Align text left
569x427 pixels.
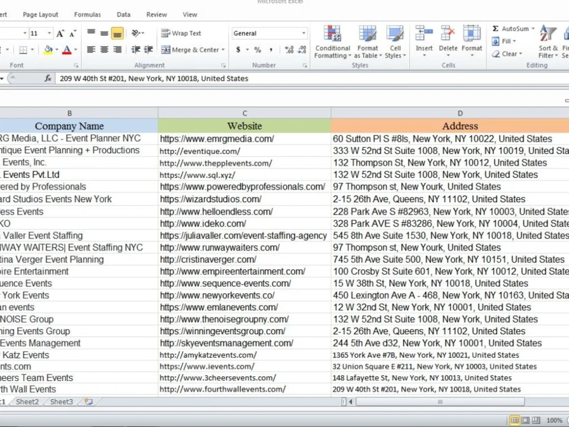point(91,50)
